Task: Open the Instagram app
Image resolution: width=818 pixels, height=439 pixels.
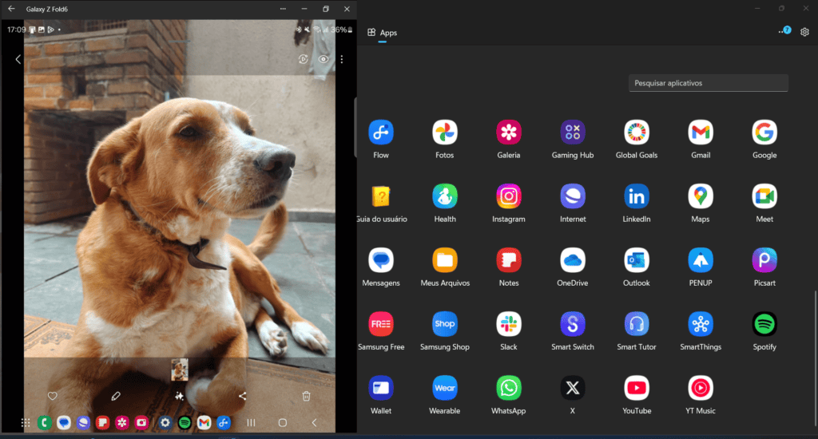Action: click(509, 196)
